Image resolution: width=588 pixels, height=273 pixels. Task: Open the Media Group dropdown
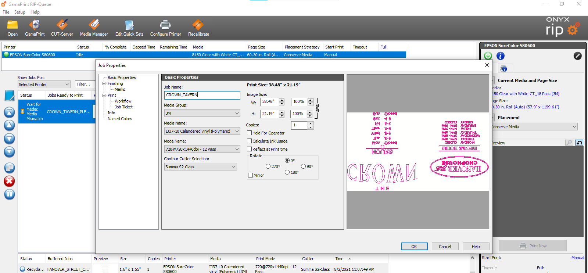point(202,113)
